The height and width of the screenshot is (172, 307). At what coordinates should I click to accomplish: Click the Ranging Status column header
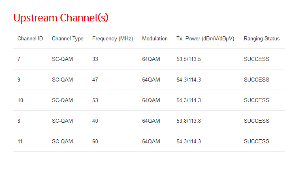pos(262,39)
